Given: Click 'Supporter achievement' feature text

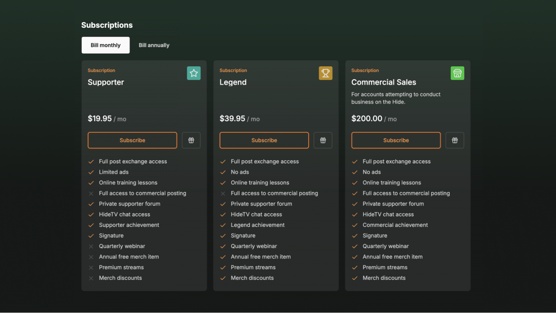Looking at the screenshot, I should tap(129, 225).
